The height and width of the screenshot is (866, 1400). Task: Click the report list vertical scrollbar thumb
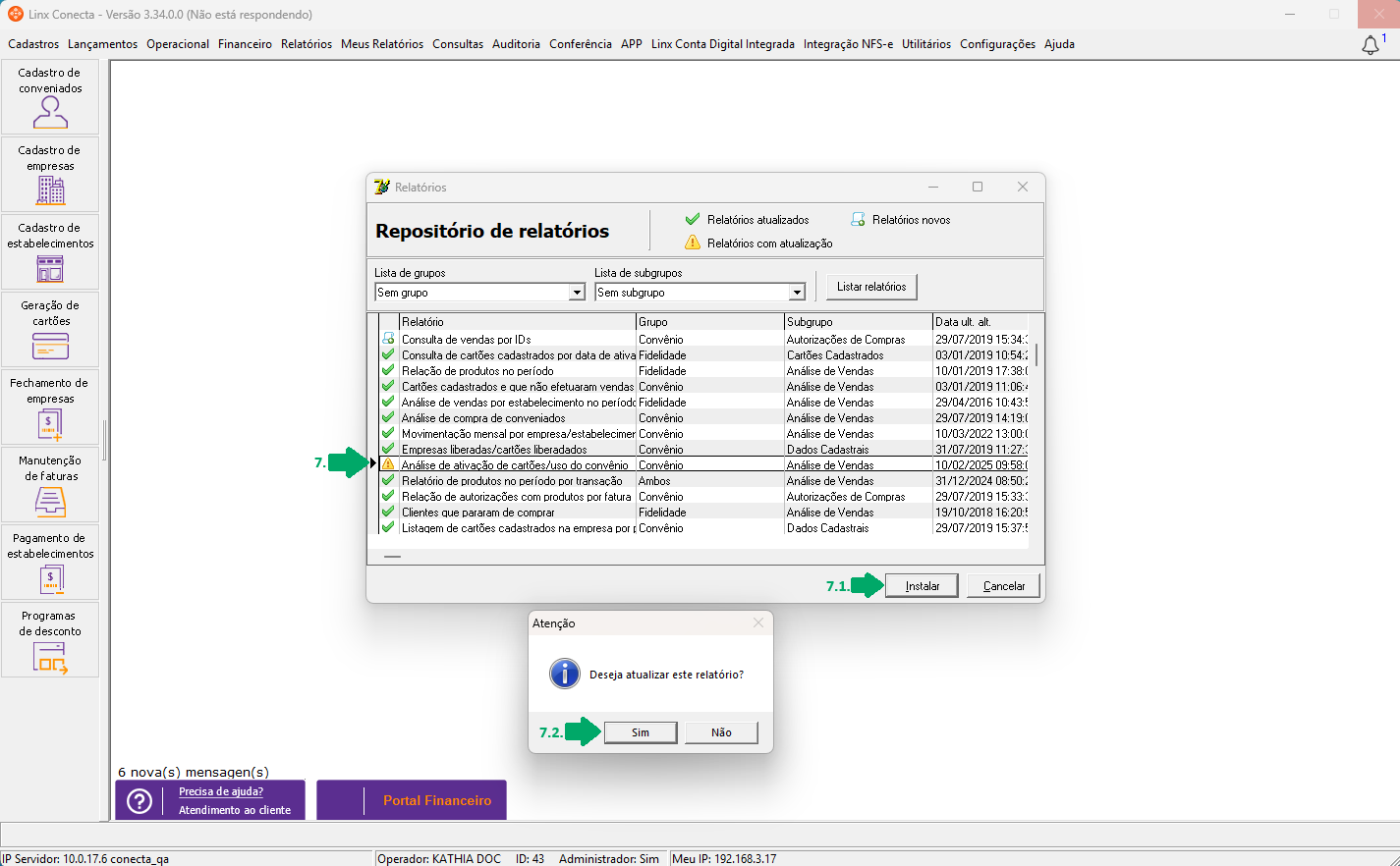1036,354
